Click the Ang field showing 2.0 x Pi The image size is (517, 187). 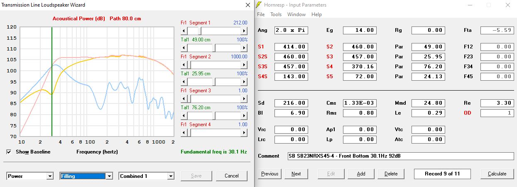[291, 30]
